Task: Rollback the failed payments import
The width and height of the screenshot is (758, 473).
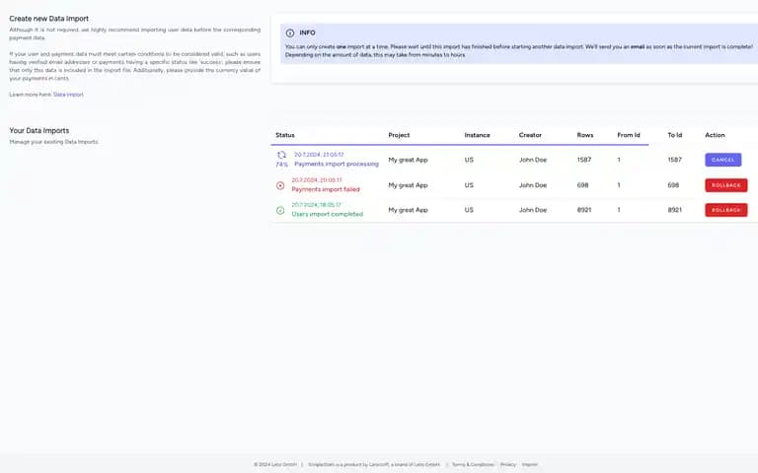Action: (726, 185)
